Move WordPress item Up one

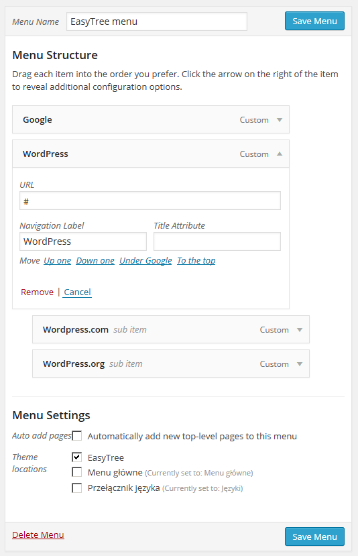coord(58,261)
